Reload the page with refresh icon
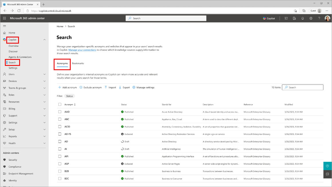 click(x=19, y=11)
